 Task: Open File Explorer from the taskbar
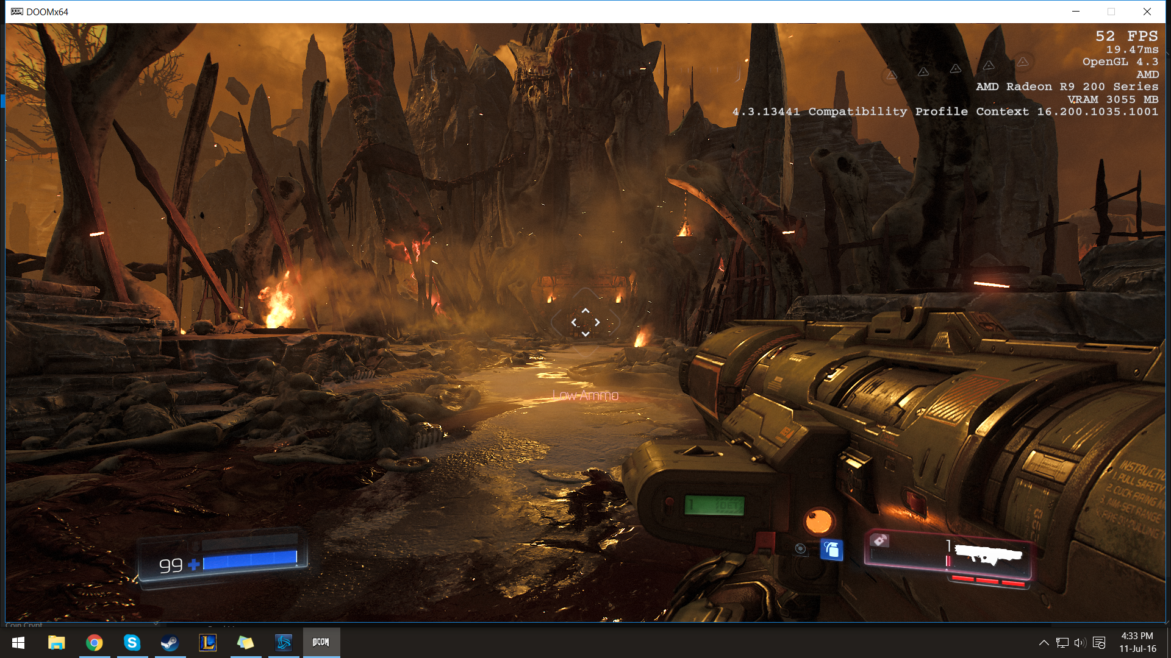click(x=57, y=643)
